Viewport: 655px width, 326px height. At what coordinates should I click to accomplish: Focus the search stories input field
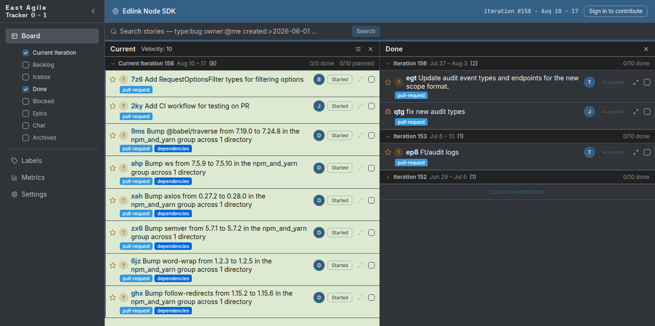[x=234, y=31]
